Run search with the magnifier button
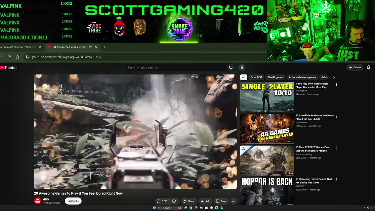 [231, 67]
